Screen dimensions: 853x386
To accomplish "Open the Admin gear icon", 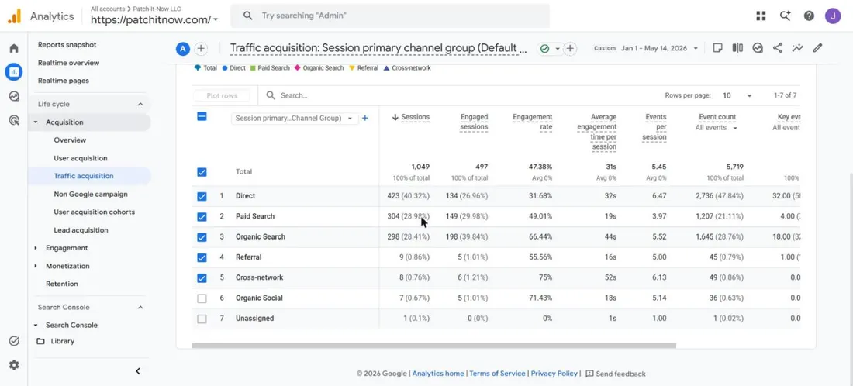I will click(14, 365).
